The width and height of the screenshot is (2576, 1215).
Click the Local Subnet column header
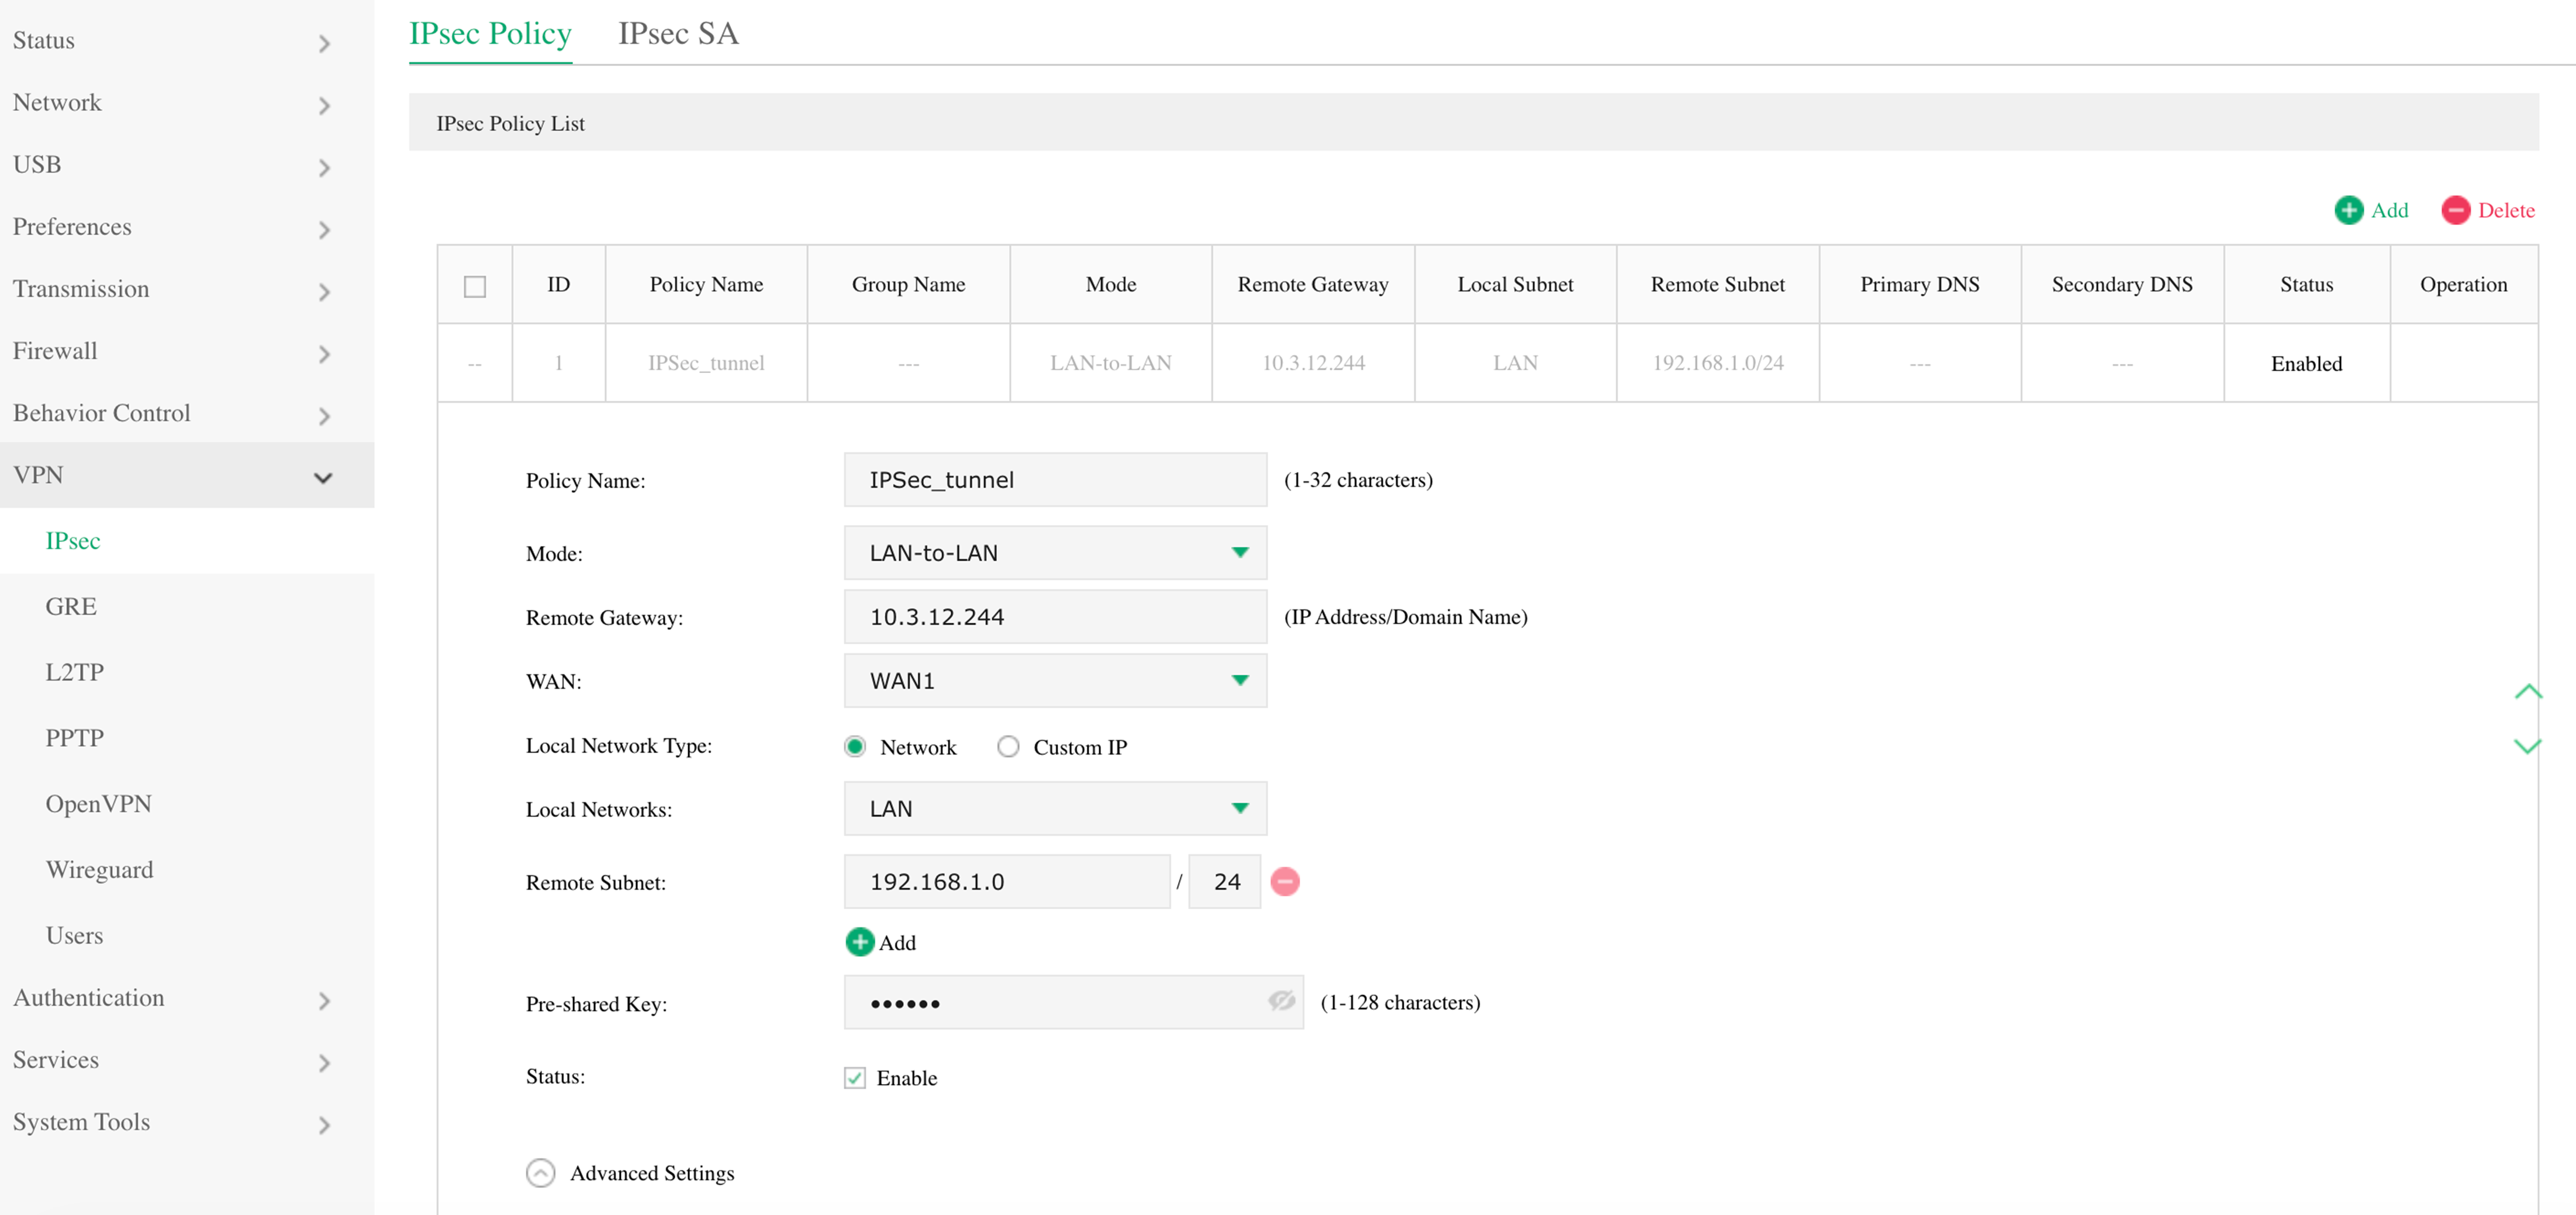coord(1515,285)
